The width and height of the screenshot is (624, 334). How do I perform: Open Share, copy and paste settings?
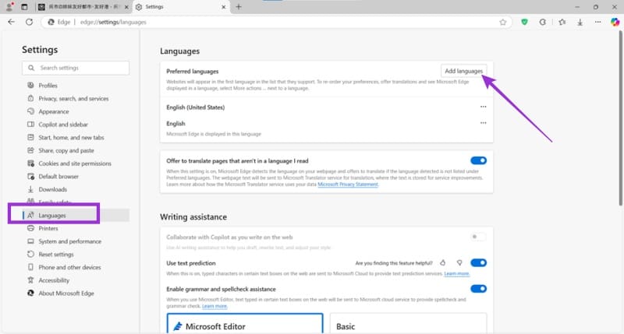[66, 150]
